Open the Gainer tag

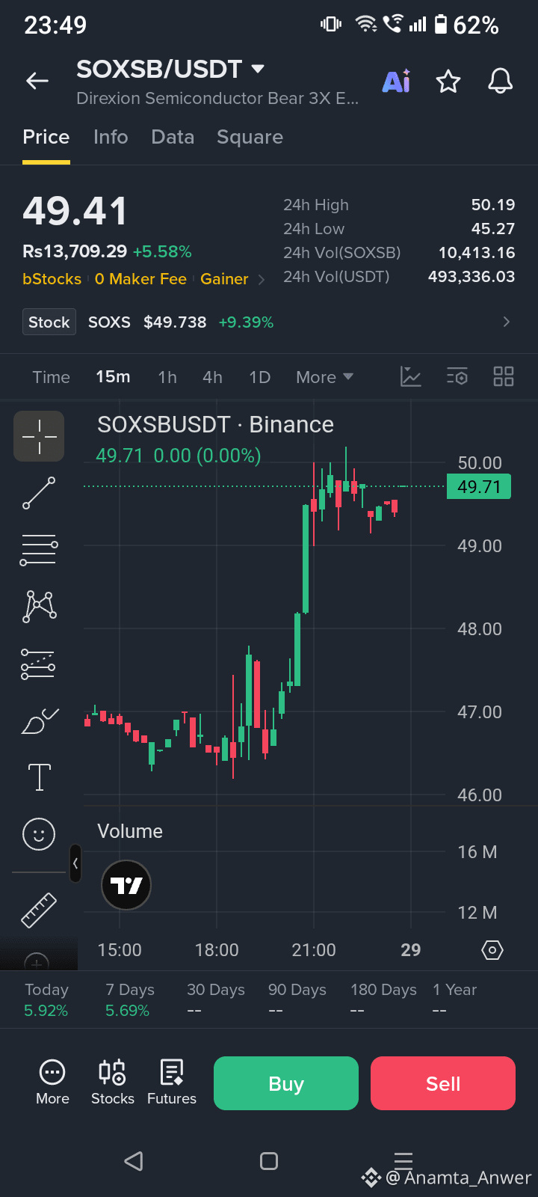(224, 279)
